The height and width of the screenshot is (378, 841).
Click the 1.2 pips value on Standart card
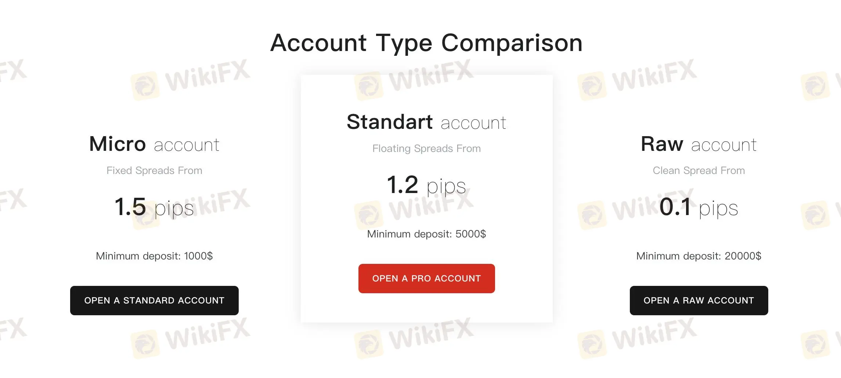point(426,185)
